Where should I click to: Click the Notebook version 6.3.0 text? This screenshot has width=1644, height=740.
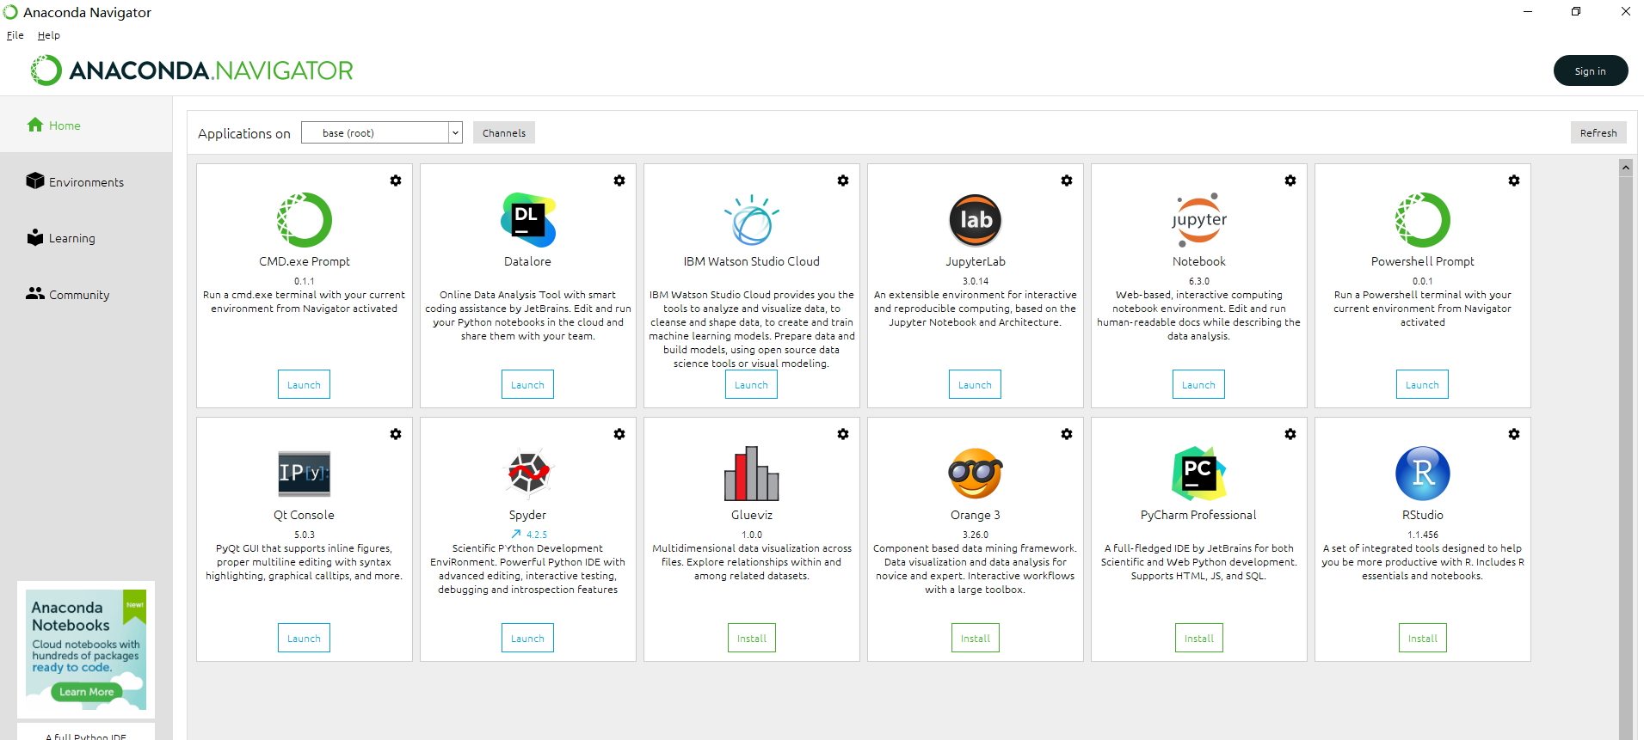[1199, 281]
